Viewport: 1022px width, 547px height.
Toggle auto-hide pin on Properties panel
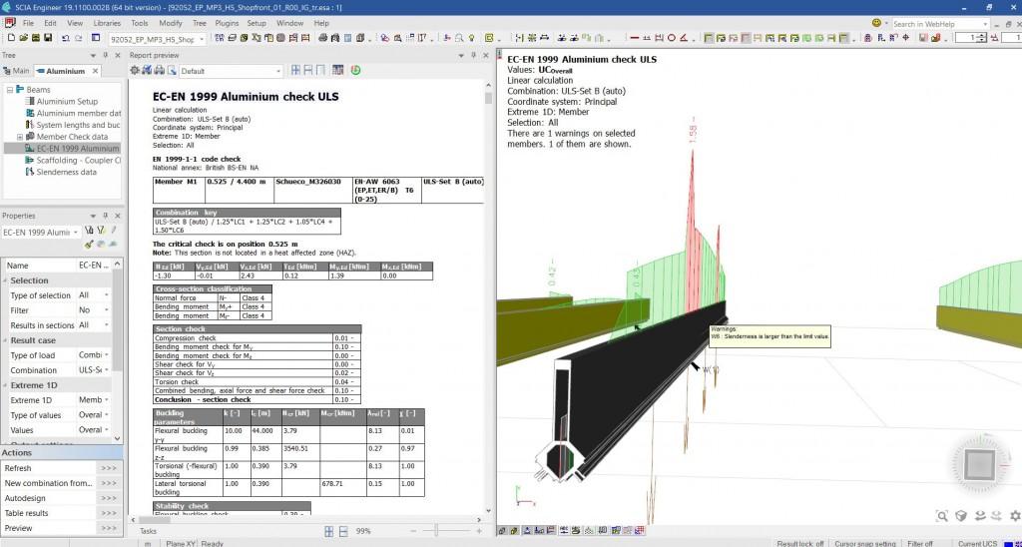click(x=106, y=216)
